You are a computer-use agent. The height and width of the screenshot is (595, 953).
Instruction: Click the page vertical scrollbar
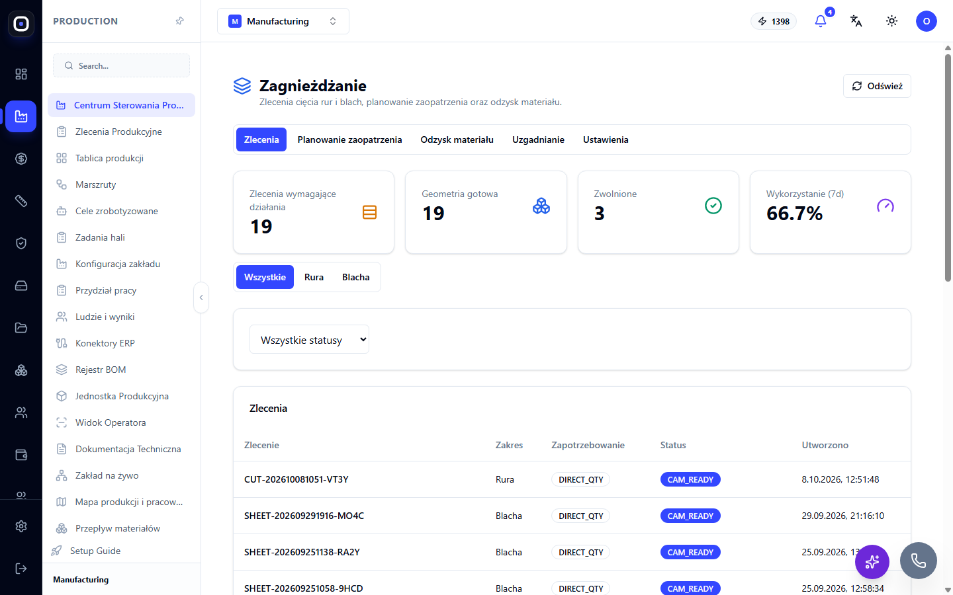point(948,168)
